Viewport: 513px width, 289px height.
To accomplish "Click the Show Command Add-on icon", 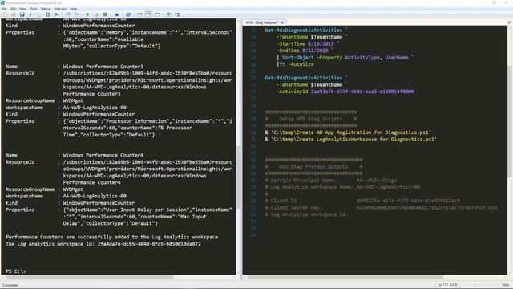I will click(177, 14).
